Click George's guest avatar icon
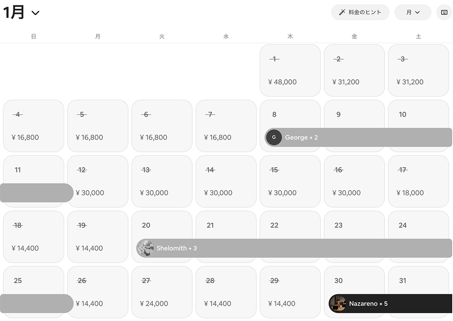 pyautogui.click(x=274, y=137)
